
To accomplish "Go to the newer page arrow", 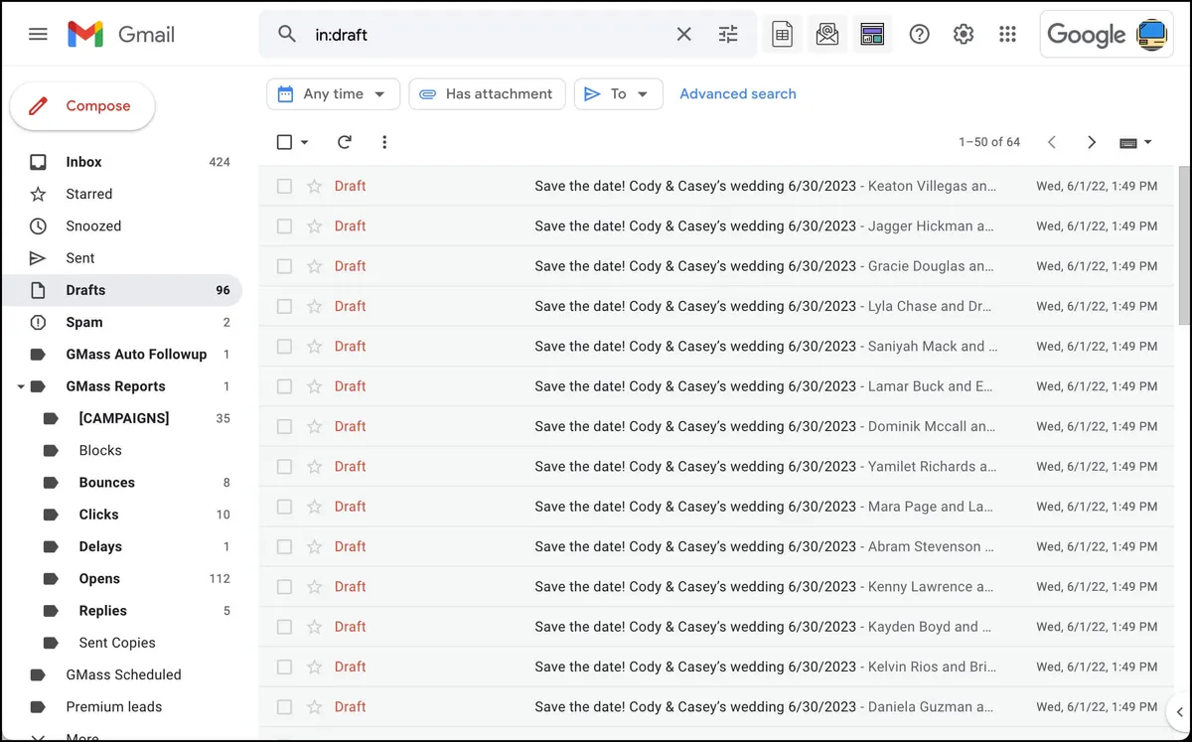I will tap(1052, 142).
